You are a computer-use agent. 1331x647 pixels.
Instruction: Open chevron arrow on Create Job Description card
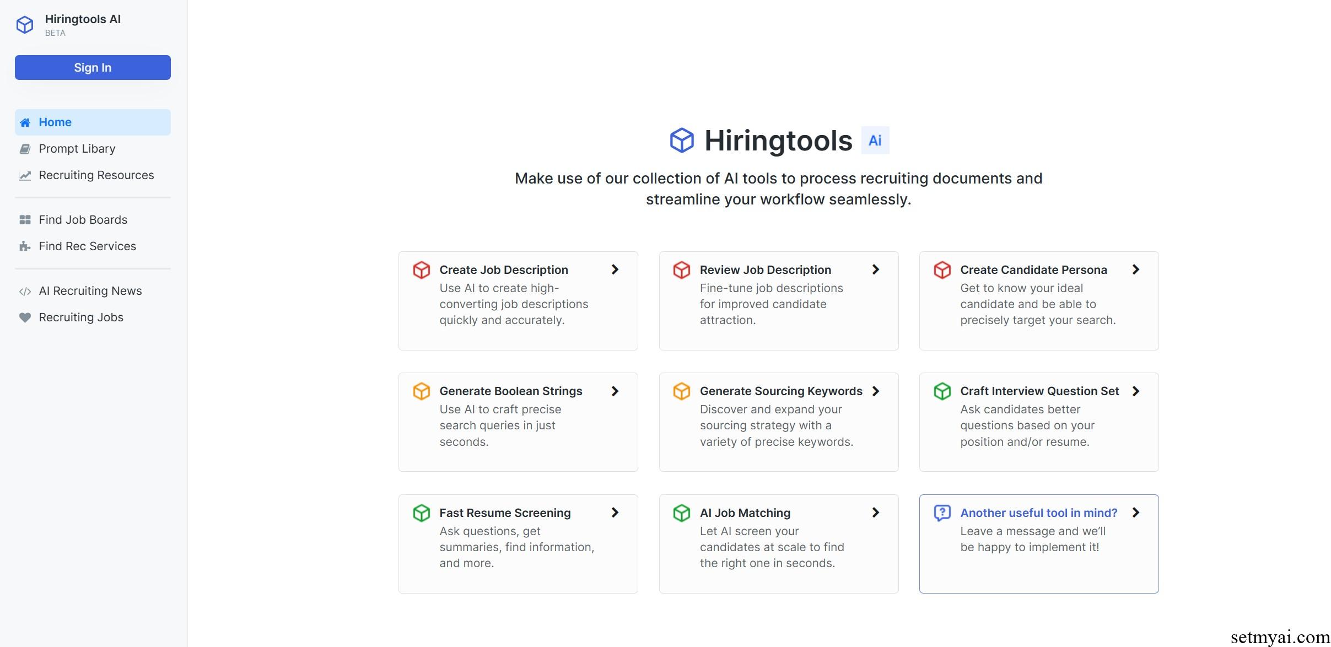[615, 269]
